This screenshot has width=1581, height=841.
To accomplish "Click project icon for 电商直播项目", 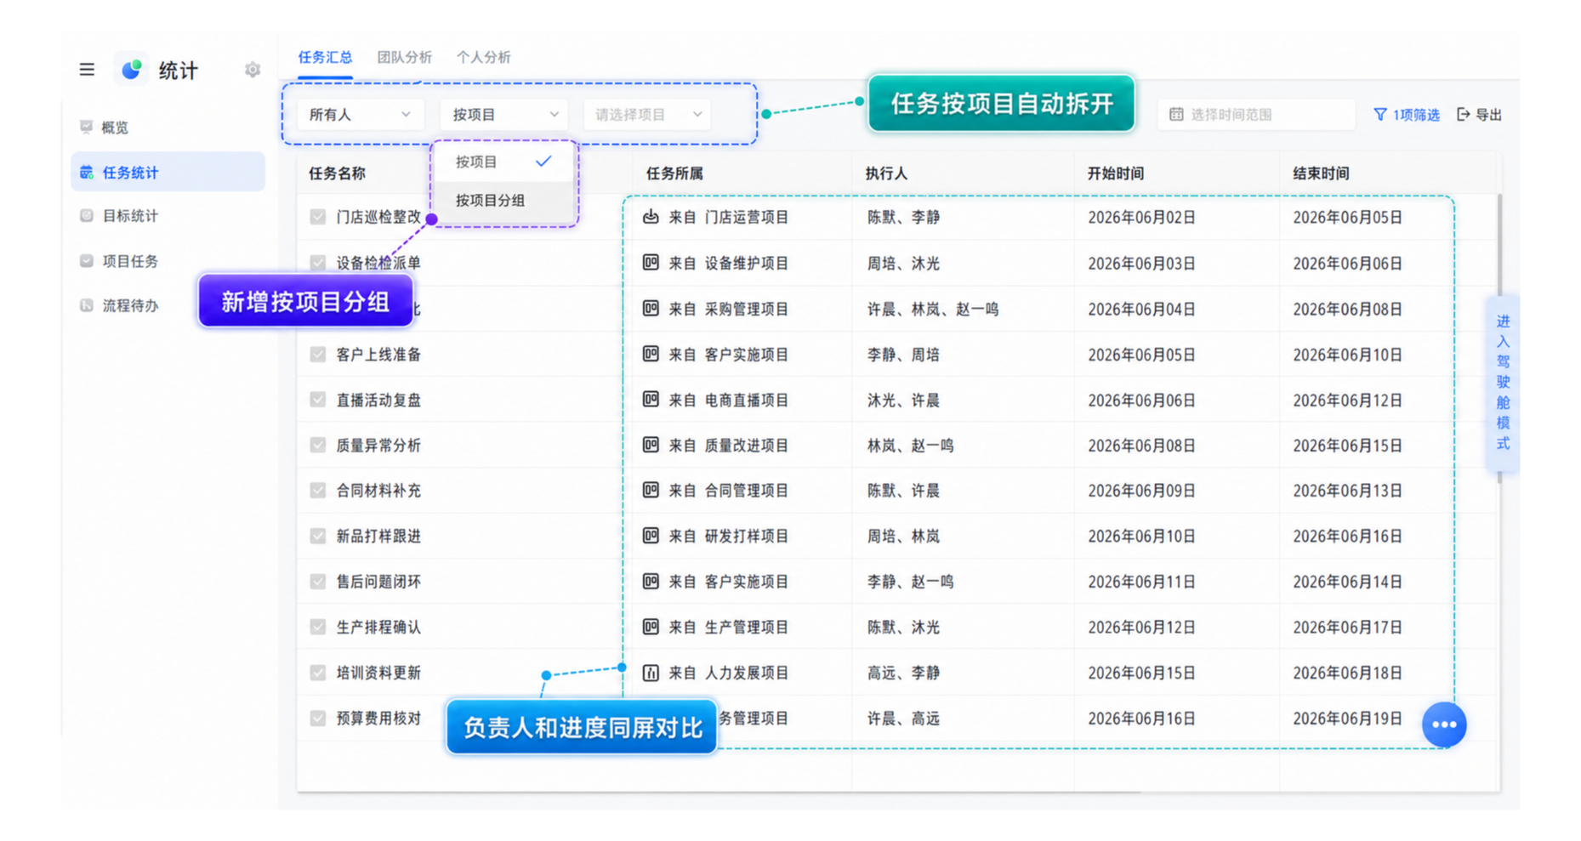I will point(651,400).
